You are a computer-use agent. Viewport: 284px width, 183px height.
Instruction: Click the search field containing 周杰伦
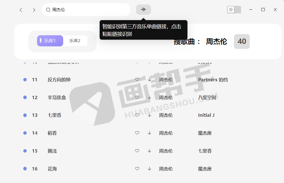pyautogui.click(x=86, y=10)
